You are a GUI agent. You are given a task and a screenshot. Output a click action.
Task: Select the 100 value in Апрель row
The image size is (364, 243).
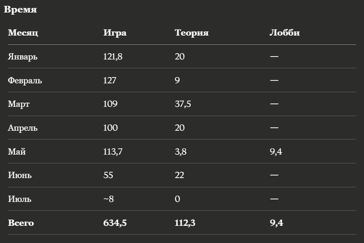110,128
